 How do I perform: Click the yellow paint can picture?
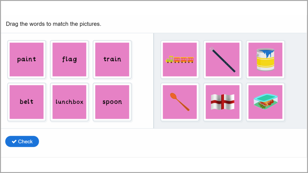pyautogui.click(x=265, y=59)
